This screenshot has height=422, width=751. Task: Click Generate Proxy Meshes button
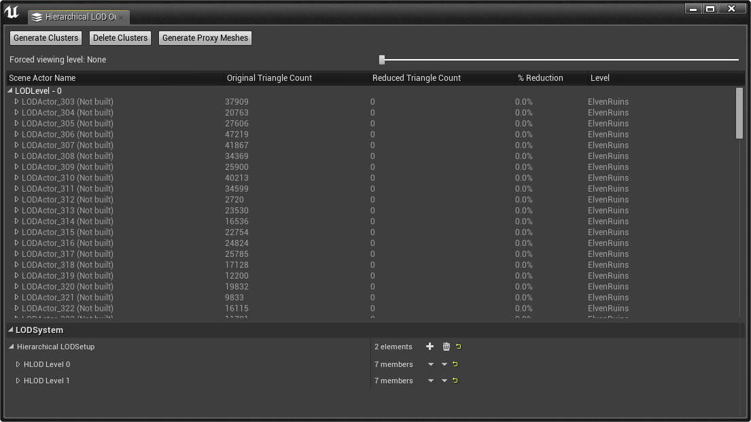(x=205, y=38)
